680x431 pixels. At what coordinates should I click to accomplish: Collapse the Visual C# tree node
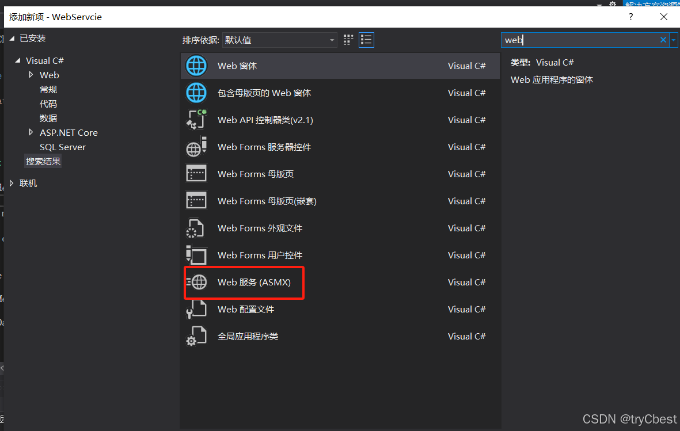pos(18,60)
